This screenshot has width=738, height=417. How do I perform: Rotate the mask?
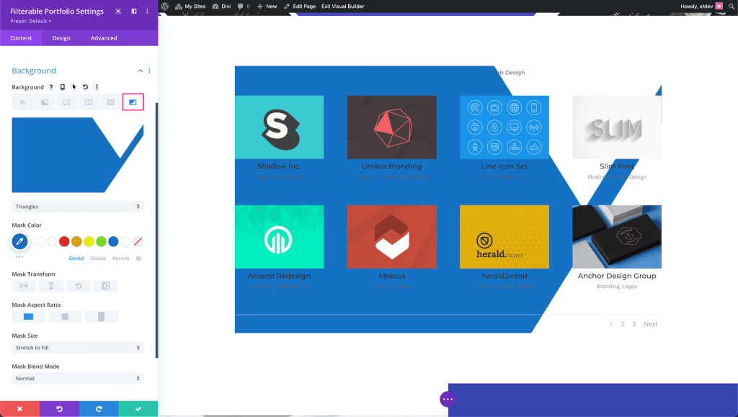tap(79, 286)
